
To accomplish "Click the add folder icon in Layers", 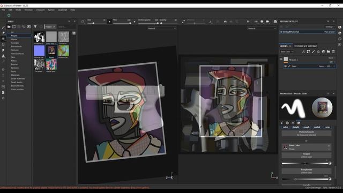I will pos(329,51).
